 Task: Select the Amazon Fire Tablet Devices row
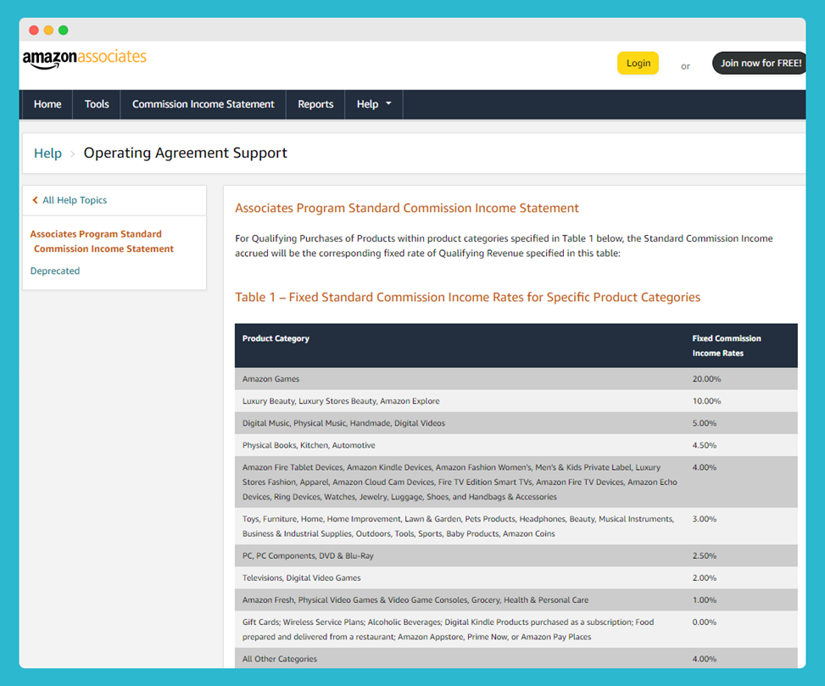pyautogui.click(x=516, y=482)
